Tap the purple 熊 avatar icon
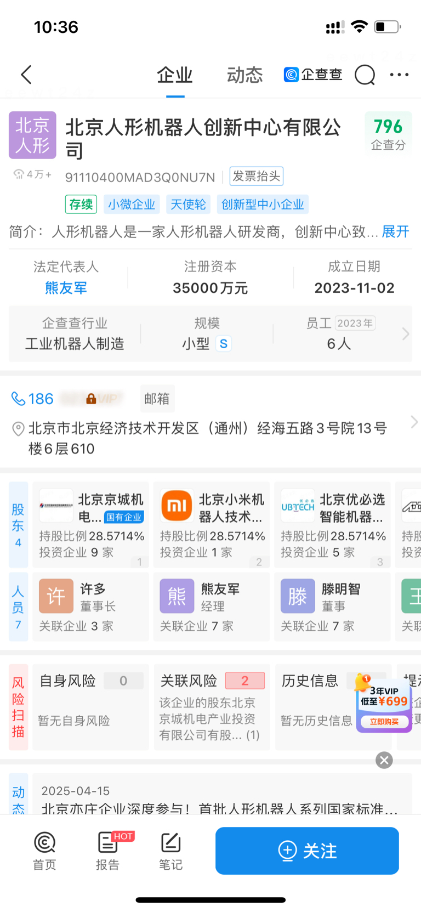Screen dimensions: 421x912 click(177, 596)
